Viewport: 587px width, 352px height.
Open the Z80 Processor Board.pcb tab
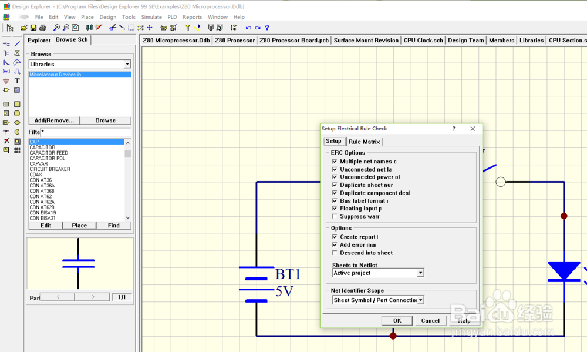(294, 41)
